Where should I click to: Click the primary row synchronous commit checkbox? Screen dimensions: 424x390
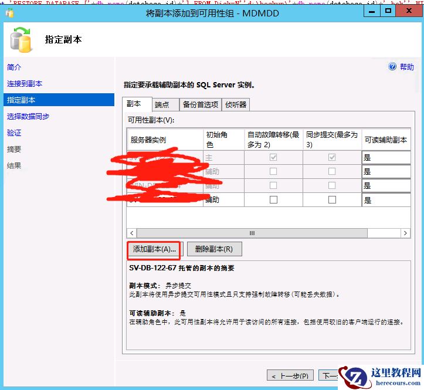332,157
